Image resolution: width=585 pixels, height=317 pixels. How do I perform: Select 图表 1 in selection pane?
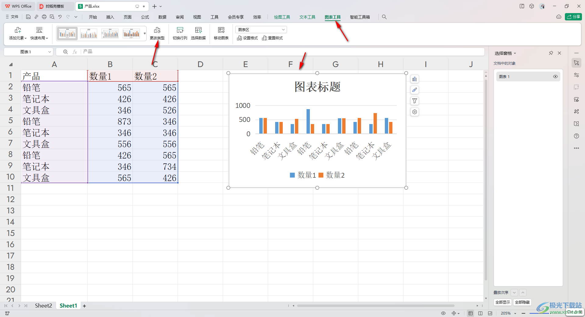[x=528, y=77]
